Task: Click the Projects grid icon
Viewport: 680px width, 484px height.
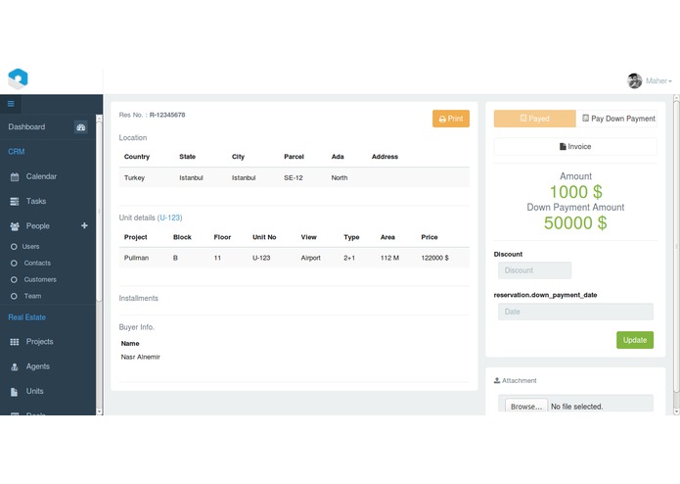Action: click(x=15, y=342)
